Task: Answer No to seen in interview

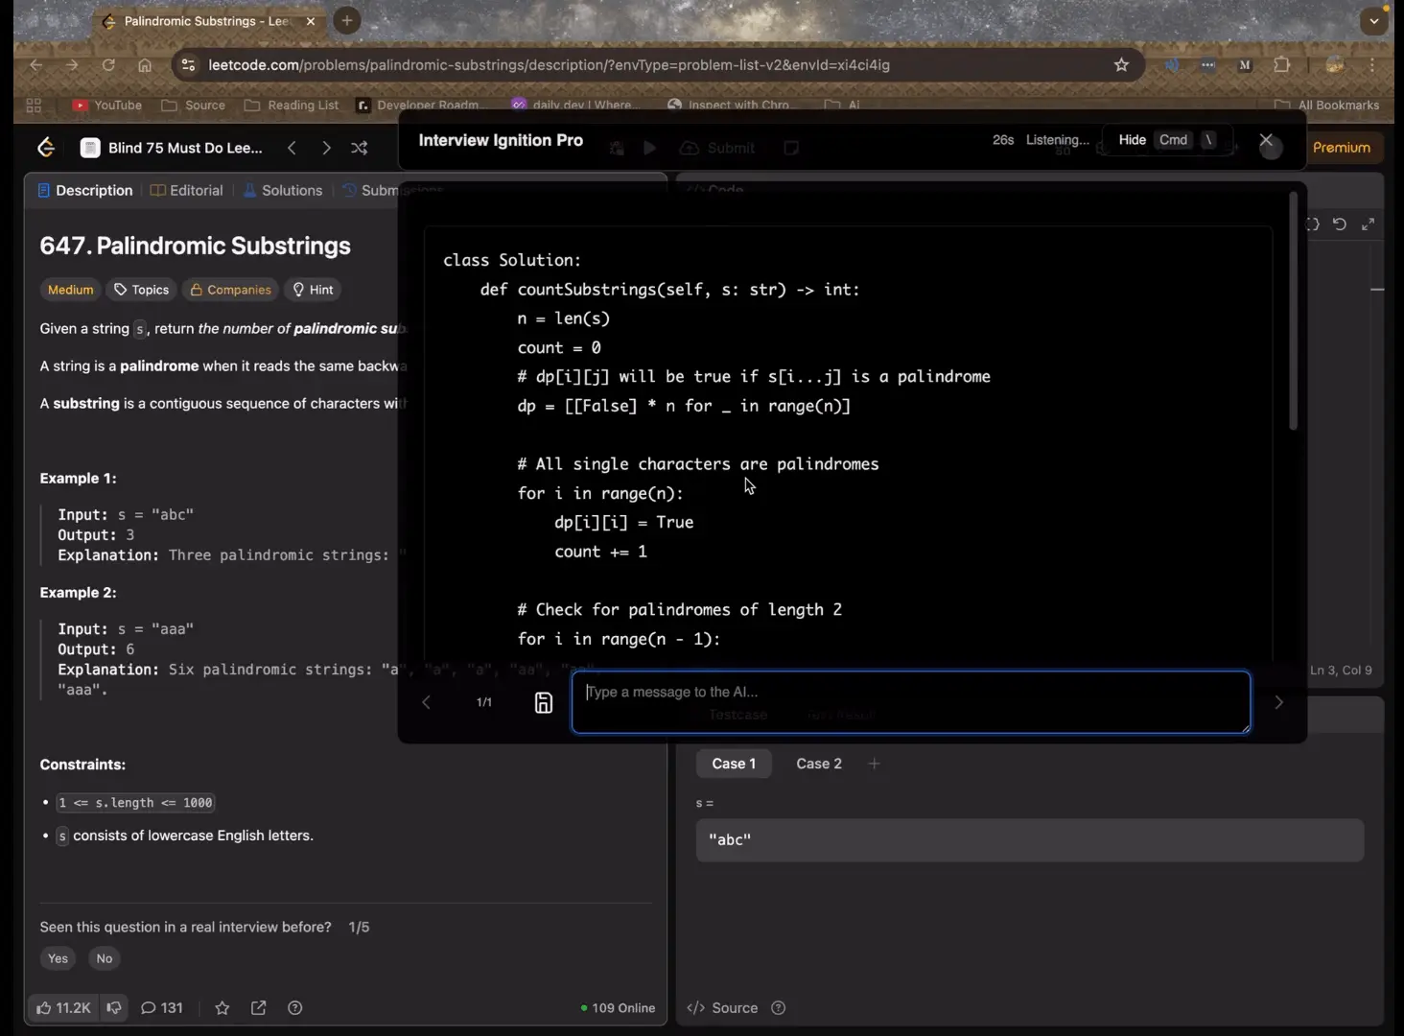Action: click(x=105, y=958)
